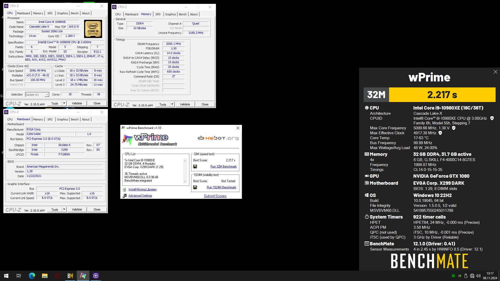Click Validate in the Processor CPU-Z window
500x281 pixels.
point(77,103)
